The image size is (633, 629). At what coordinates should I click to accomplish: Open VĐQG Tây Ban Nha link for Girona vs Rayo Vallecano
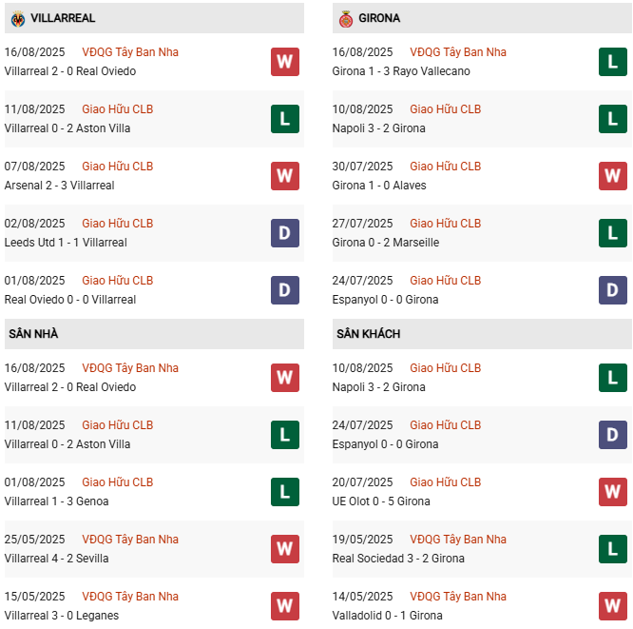(x=458, y=52)
